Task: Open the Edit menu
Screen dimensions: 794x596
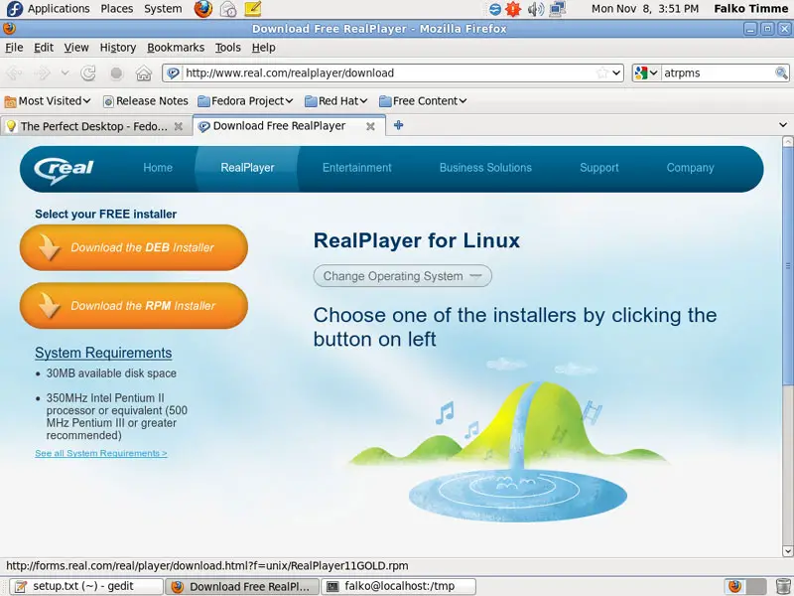Action: (x=44, y=48)
